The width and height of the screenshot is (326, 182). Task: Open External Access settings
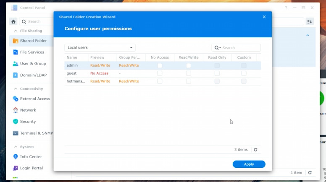35,99
